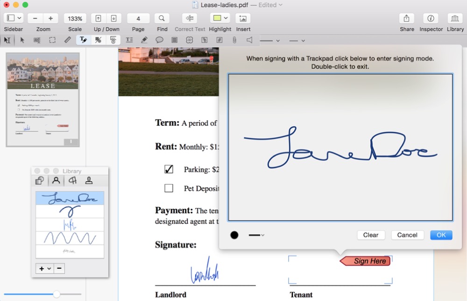Add a speech bubble comment
The image size is (467, 301).
tap(159, 40)
